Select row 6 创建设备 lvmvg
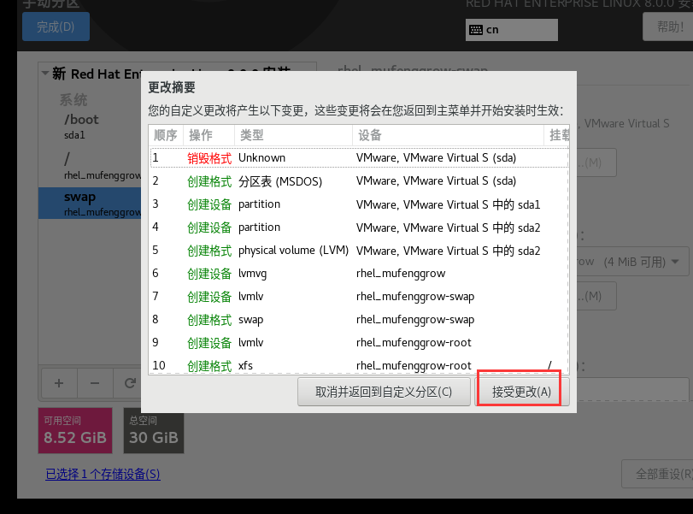Screen dimensions: 693x514 coord(359,274)
